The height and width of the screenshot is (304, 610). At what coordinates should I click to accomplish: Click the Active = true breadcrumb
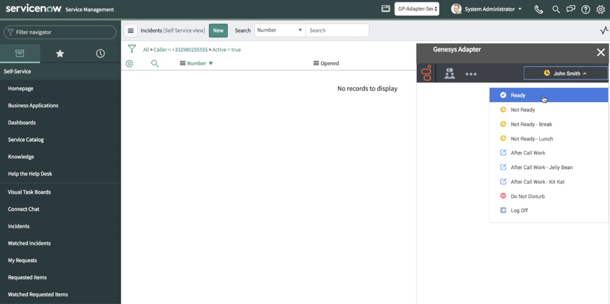pyautogui.click(x=226, y=50)
